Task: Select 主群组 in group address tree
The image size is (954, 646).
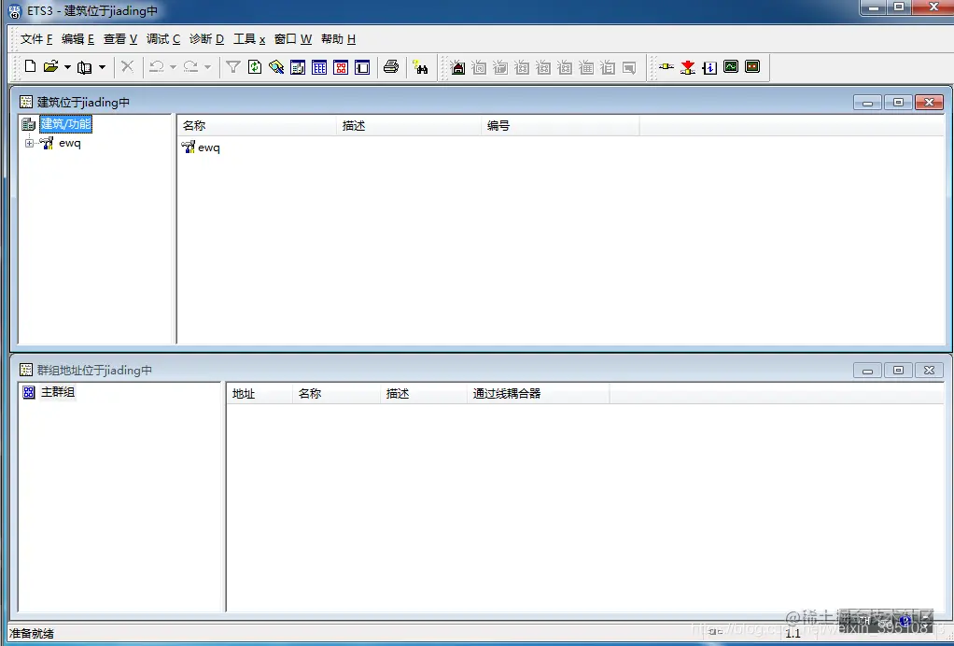Action: [x=58, y=392]
